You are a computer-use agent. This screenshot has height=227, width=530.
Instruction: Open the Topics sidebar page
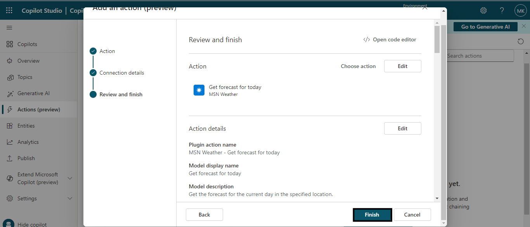coord(25,77)
